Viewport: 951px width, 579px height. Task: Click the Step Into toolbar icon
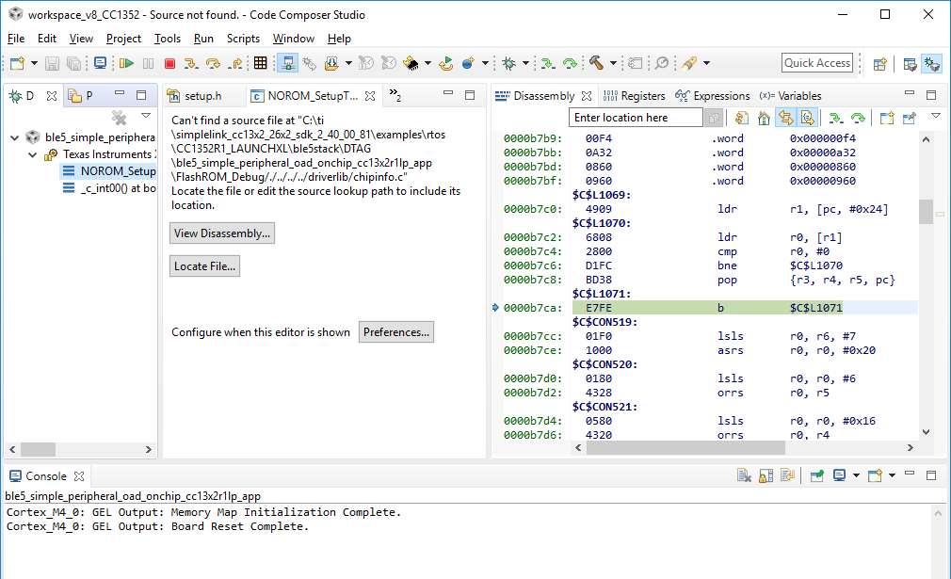click(x=191, y=63)
